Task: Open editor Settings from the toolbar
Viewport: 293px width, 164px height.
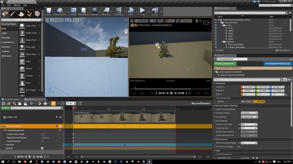Action: pyautogui.click(x=95, y=11)
